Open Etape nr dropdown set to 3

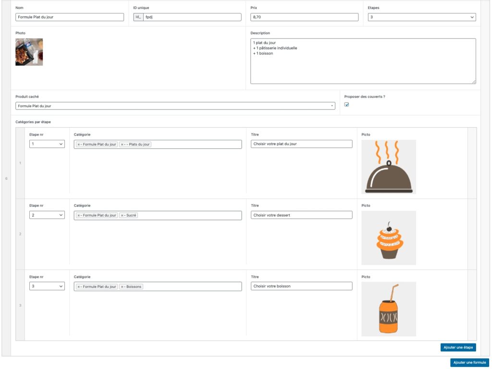point(47,286)
